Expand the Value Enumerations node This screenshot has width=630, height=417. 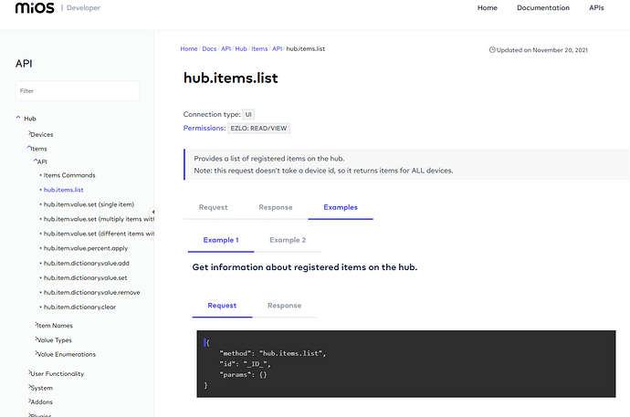(36, 353)
